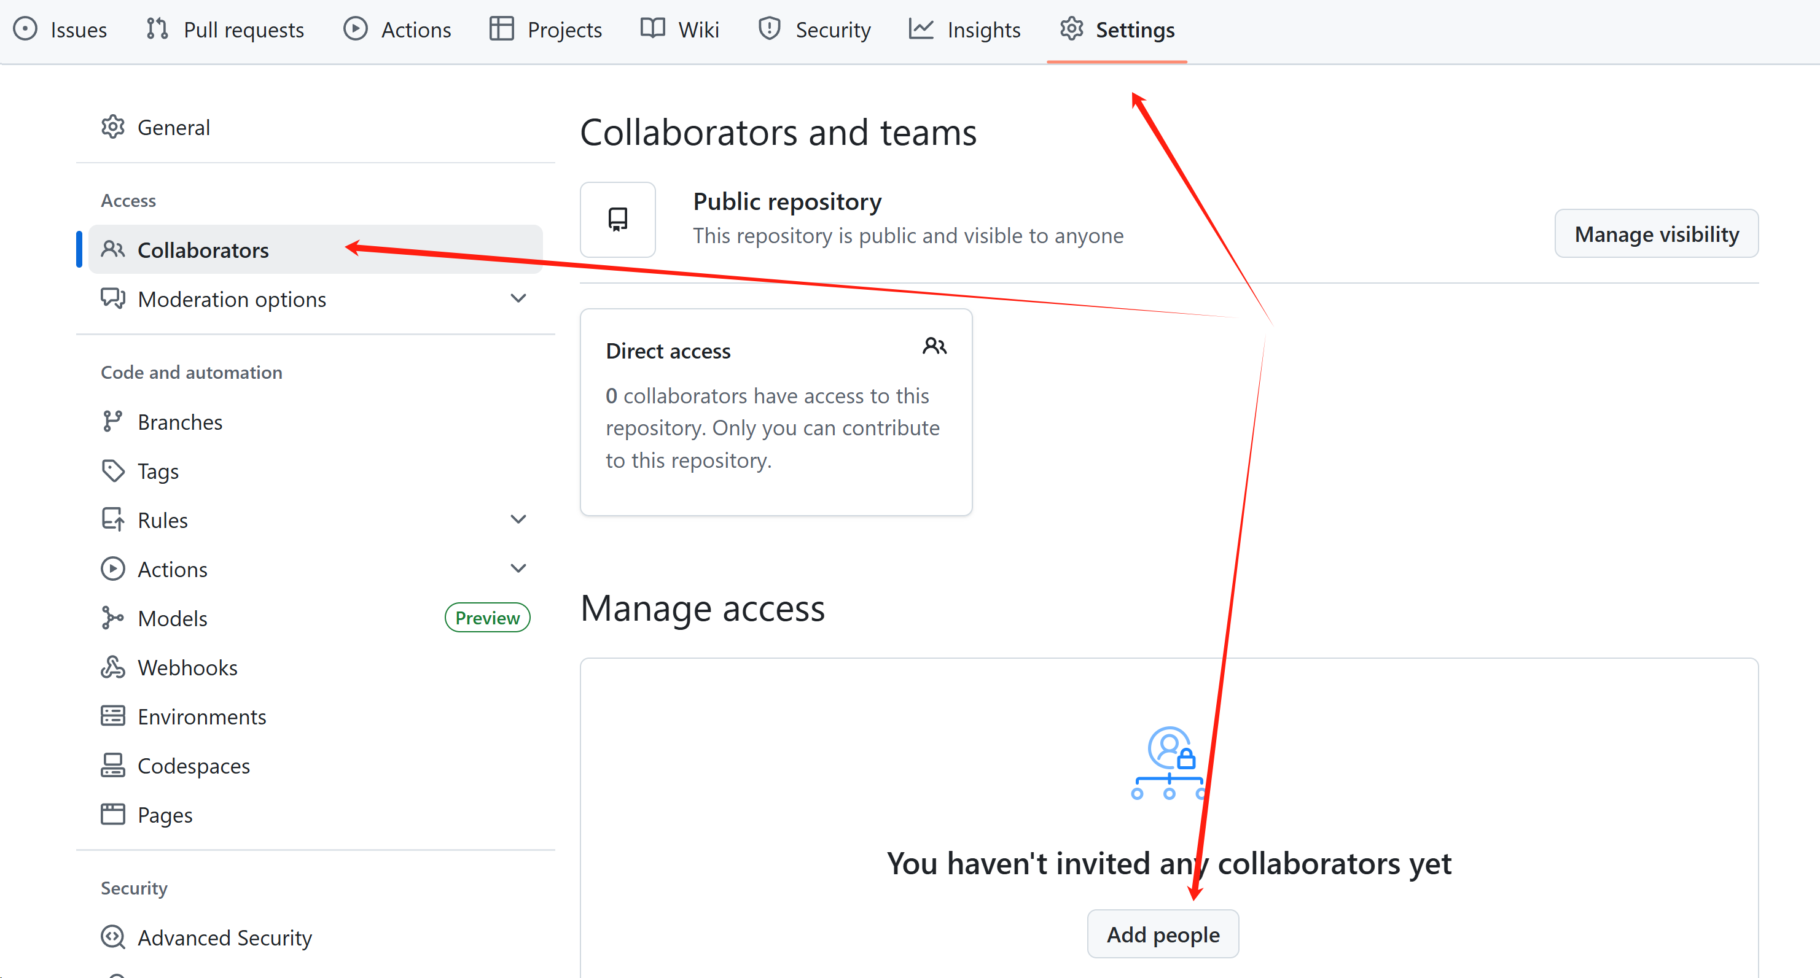Click the Advanced Security shield icon

(112, 937)
